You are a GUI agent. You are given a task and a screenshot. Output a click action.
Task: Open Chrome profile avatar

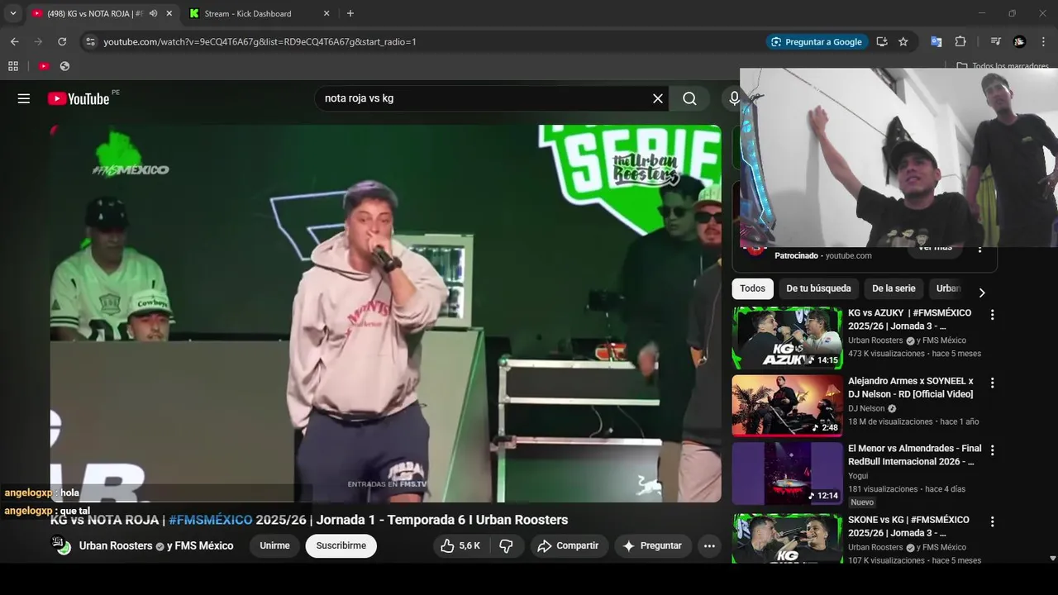coord(1020,41)
